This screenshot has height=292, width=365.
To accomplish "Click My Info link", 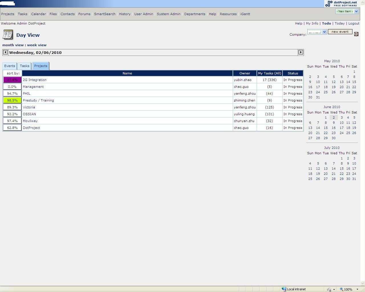I will [312, 23].
